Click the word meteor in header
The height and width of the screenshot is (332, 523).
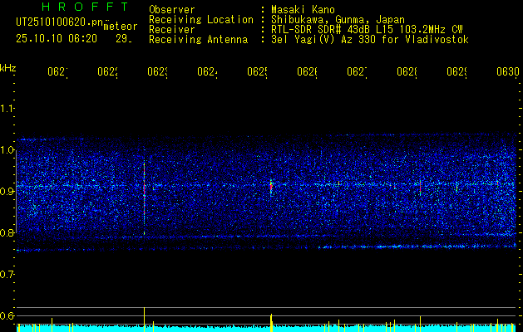[x=120, y=27]
